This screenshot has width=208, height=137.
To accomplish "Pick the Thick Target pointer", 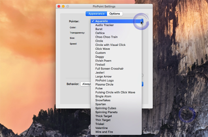I will point(116,116).
